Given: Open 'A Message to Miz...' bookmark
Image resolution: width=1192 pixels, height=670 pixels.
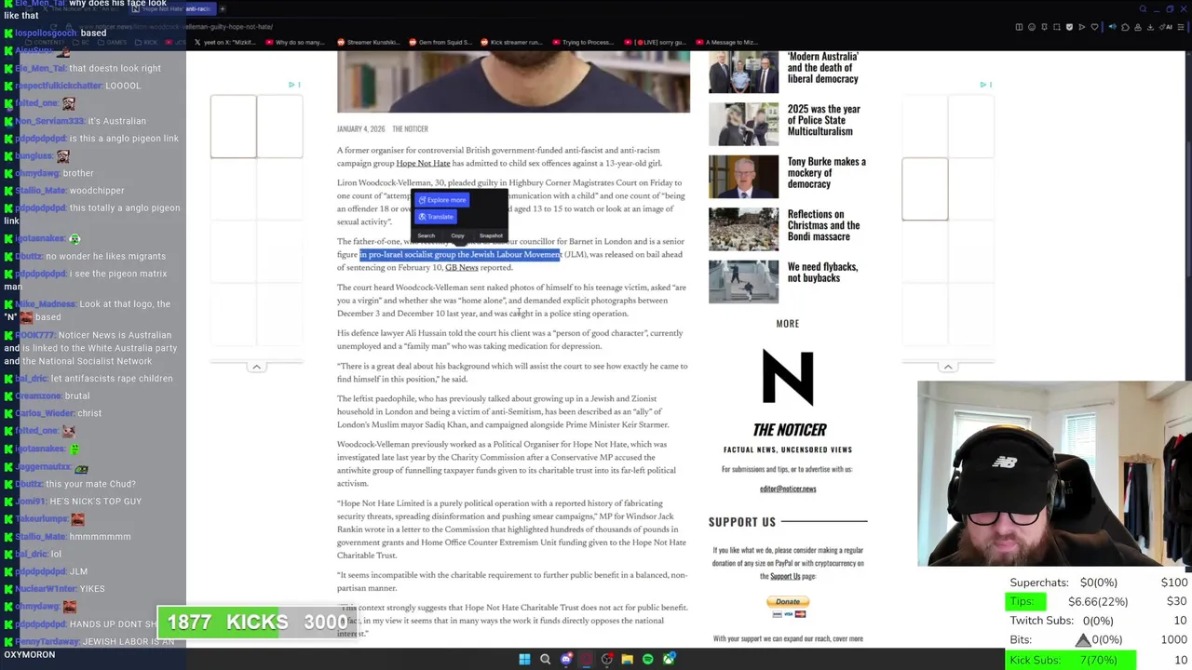Looking at the screenshot, I should [x=726, y=42].
